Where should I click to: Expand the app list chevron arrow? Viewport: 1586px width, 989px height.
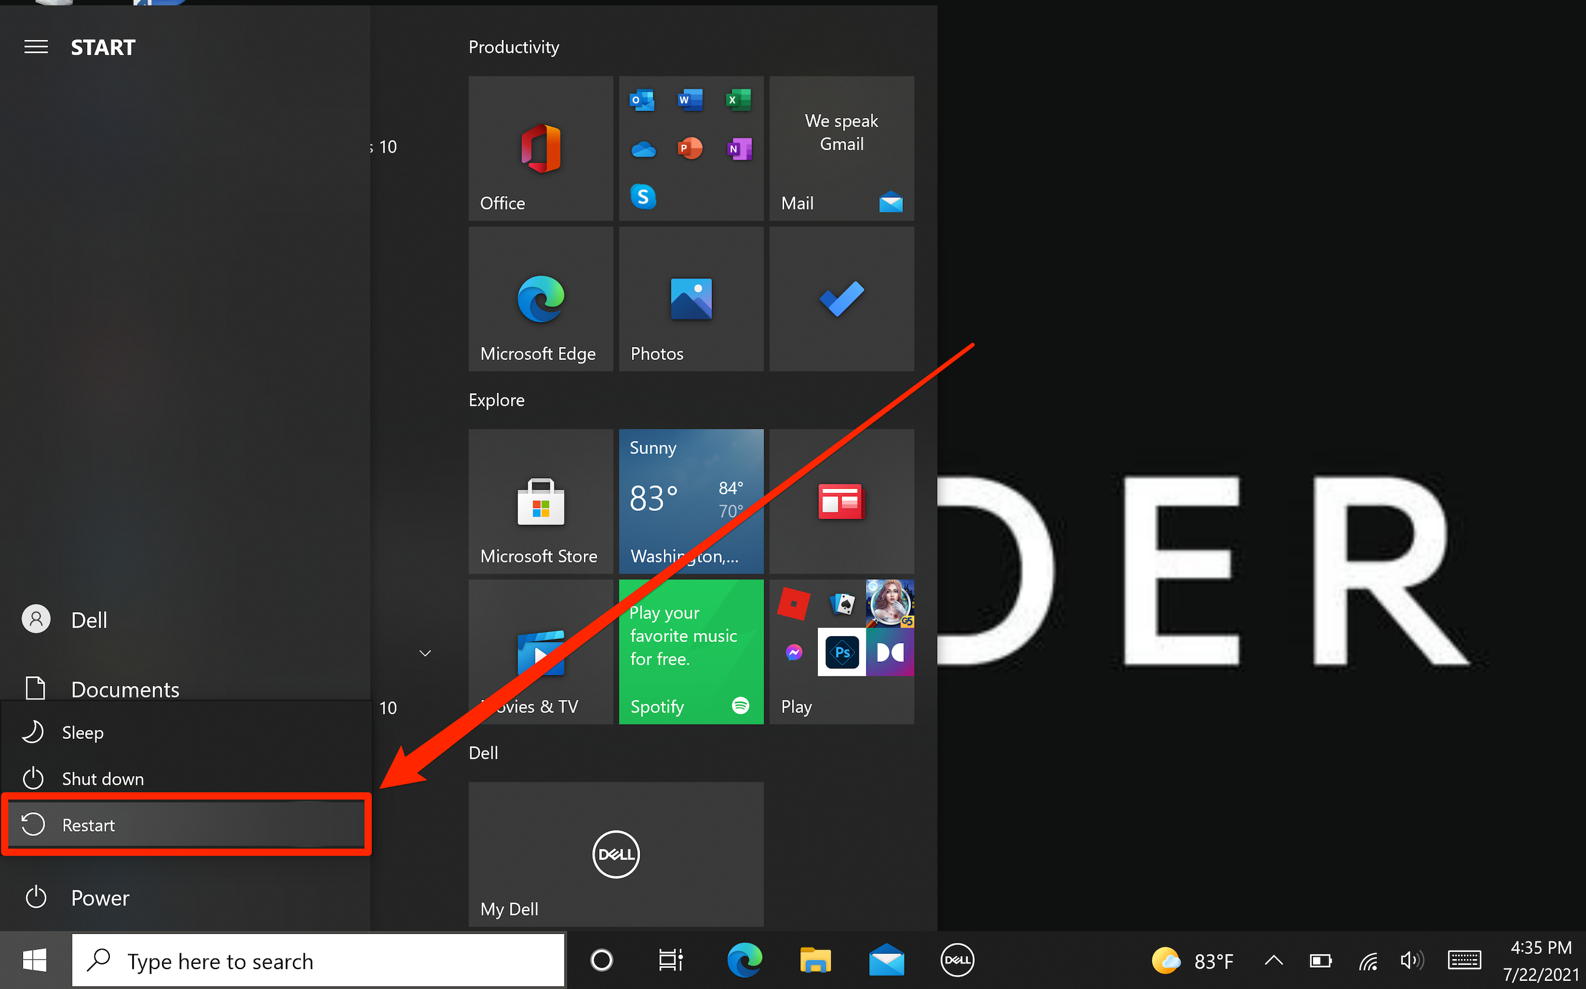pyautogui.click(x=425, y=653)
